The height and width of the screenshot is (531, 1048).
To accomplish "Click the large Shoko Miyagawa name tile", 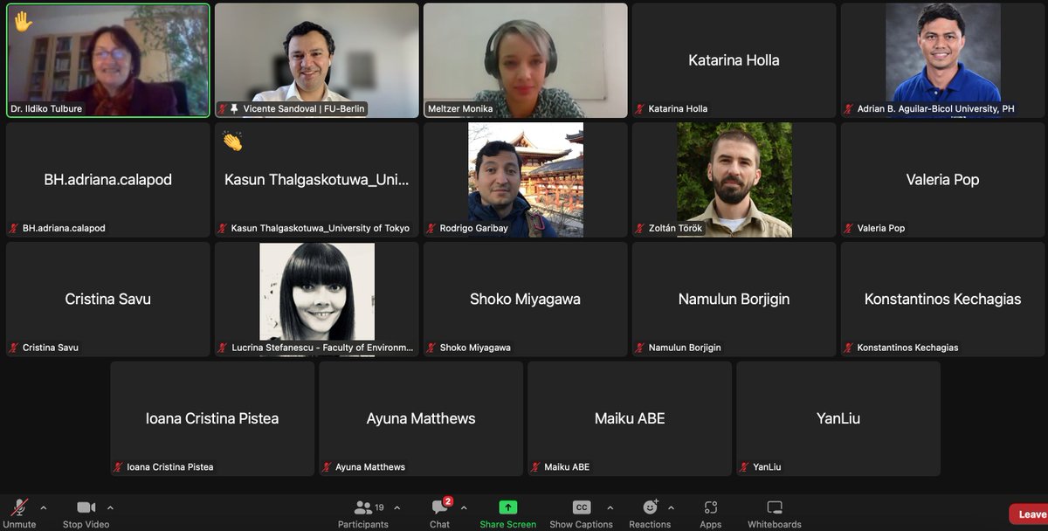I will tap(526, 300).
